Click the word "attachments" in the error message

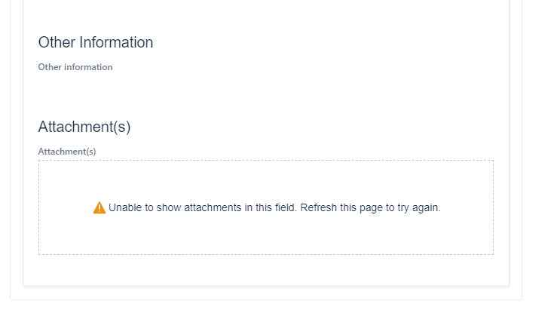pos(213,207)
